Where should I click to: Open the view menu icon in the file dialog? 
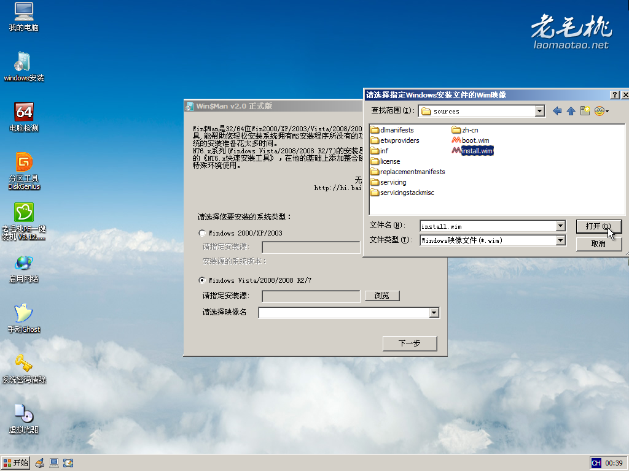click(601, 111)
